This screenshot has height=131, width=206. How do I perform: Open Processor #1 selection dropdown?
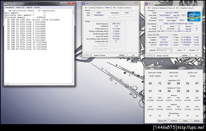(x=164, y=50)
